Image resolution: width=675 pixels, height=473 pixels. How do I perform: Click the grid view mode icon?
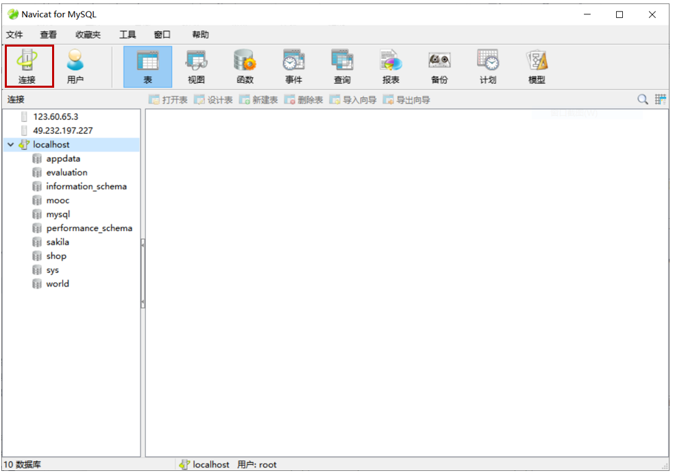(661, 99)
